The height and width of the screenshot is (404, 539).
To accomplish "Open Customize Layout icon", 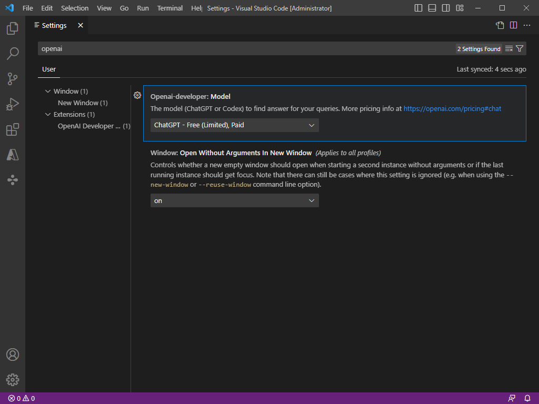I will click(x=460, y=8).
